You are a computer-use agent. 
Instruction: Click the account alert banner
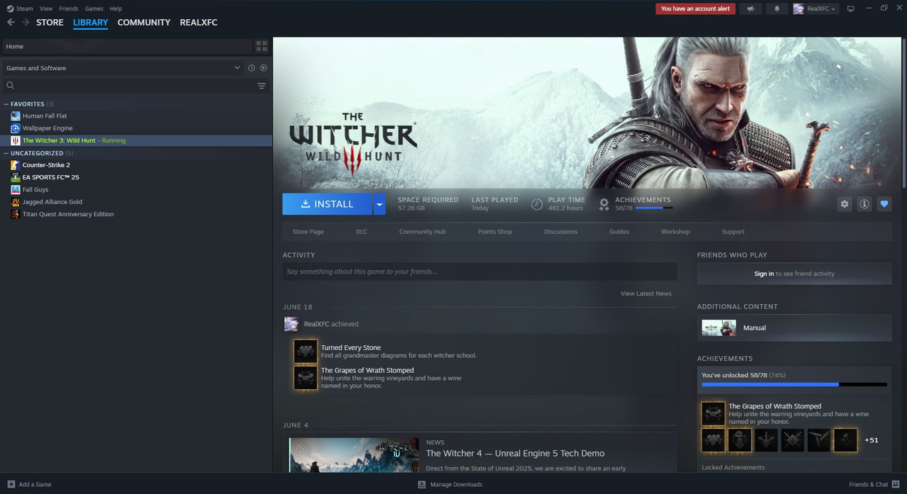pyautogui.click(x=695, y=9)
